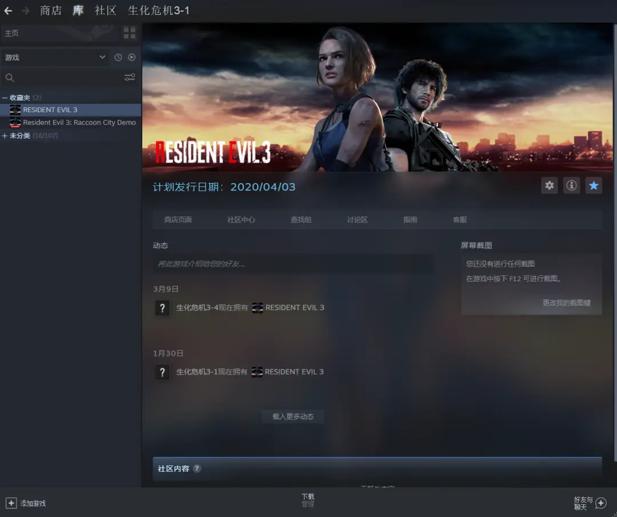This screenshot has width=617, height=517.
Task: Open RESIDENT EVIL 3 link from 3月9日
Action: coord(295,308)
